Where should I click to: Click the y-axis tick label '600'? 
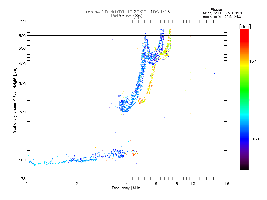point(22,36)
